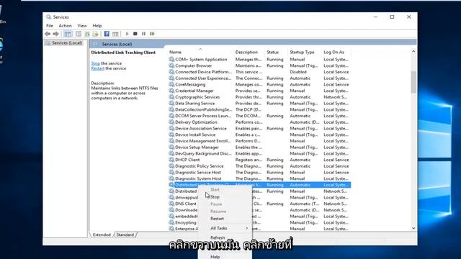This screenshot has width=461, height=259.
Task: Select the Device Install Service row
Action: point(259,135)
